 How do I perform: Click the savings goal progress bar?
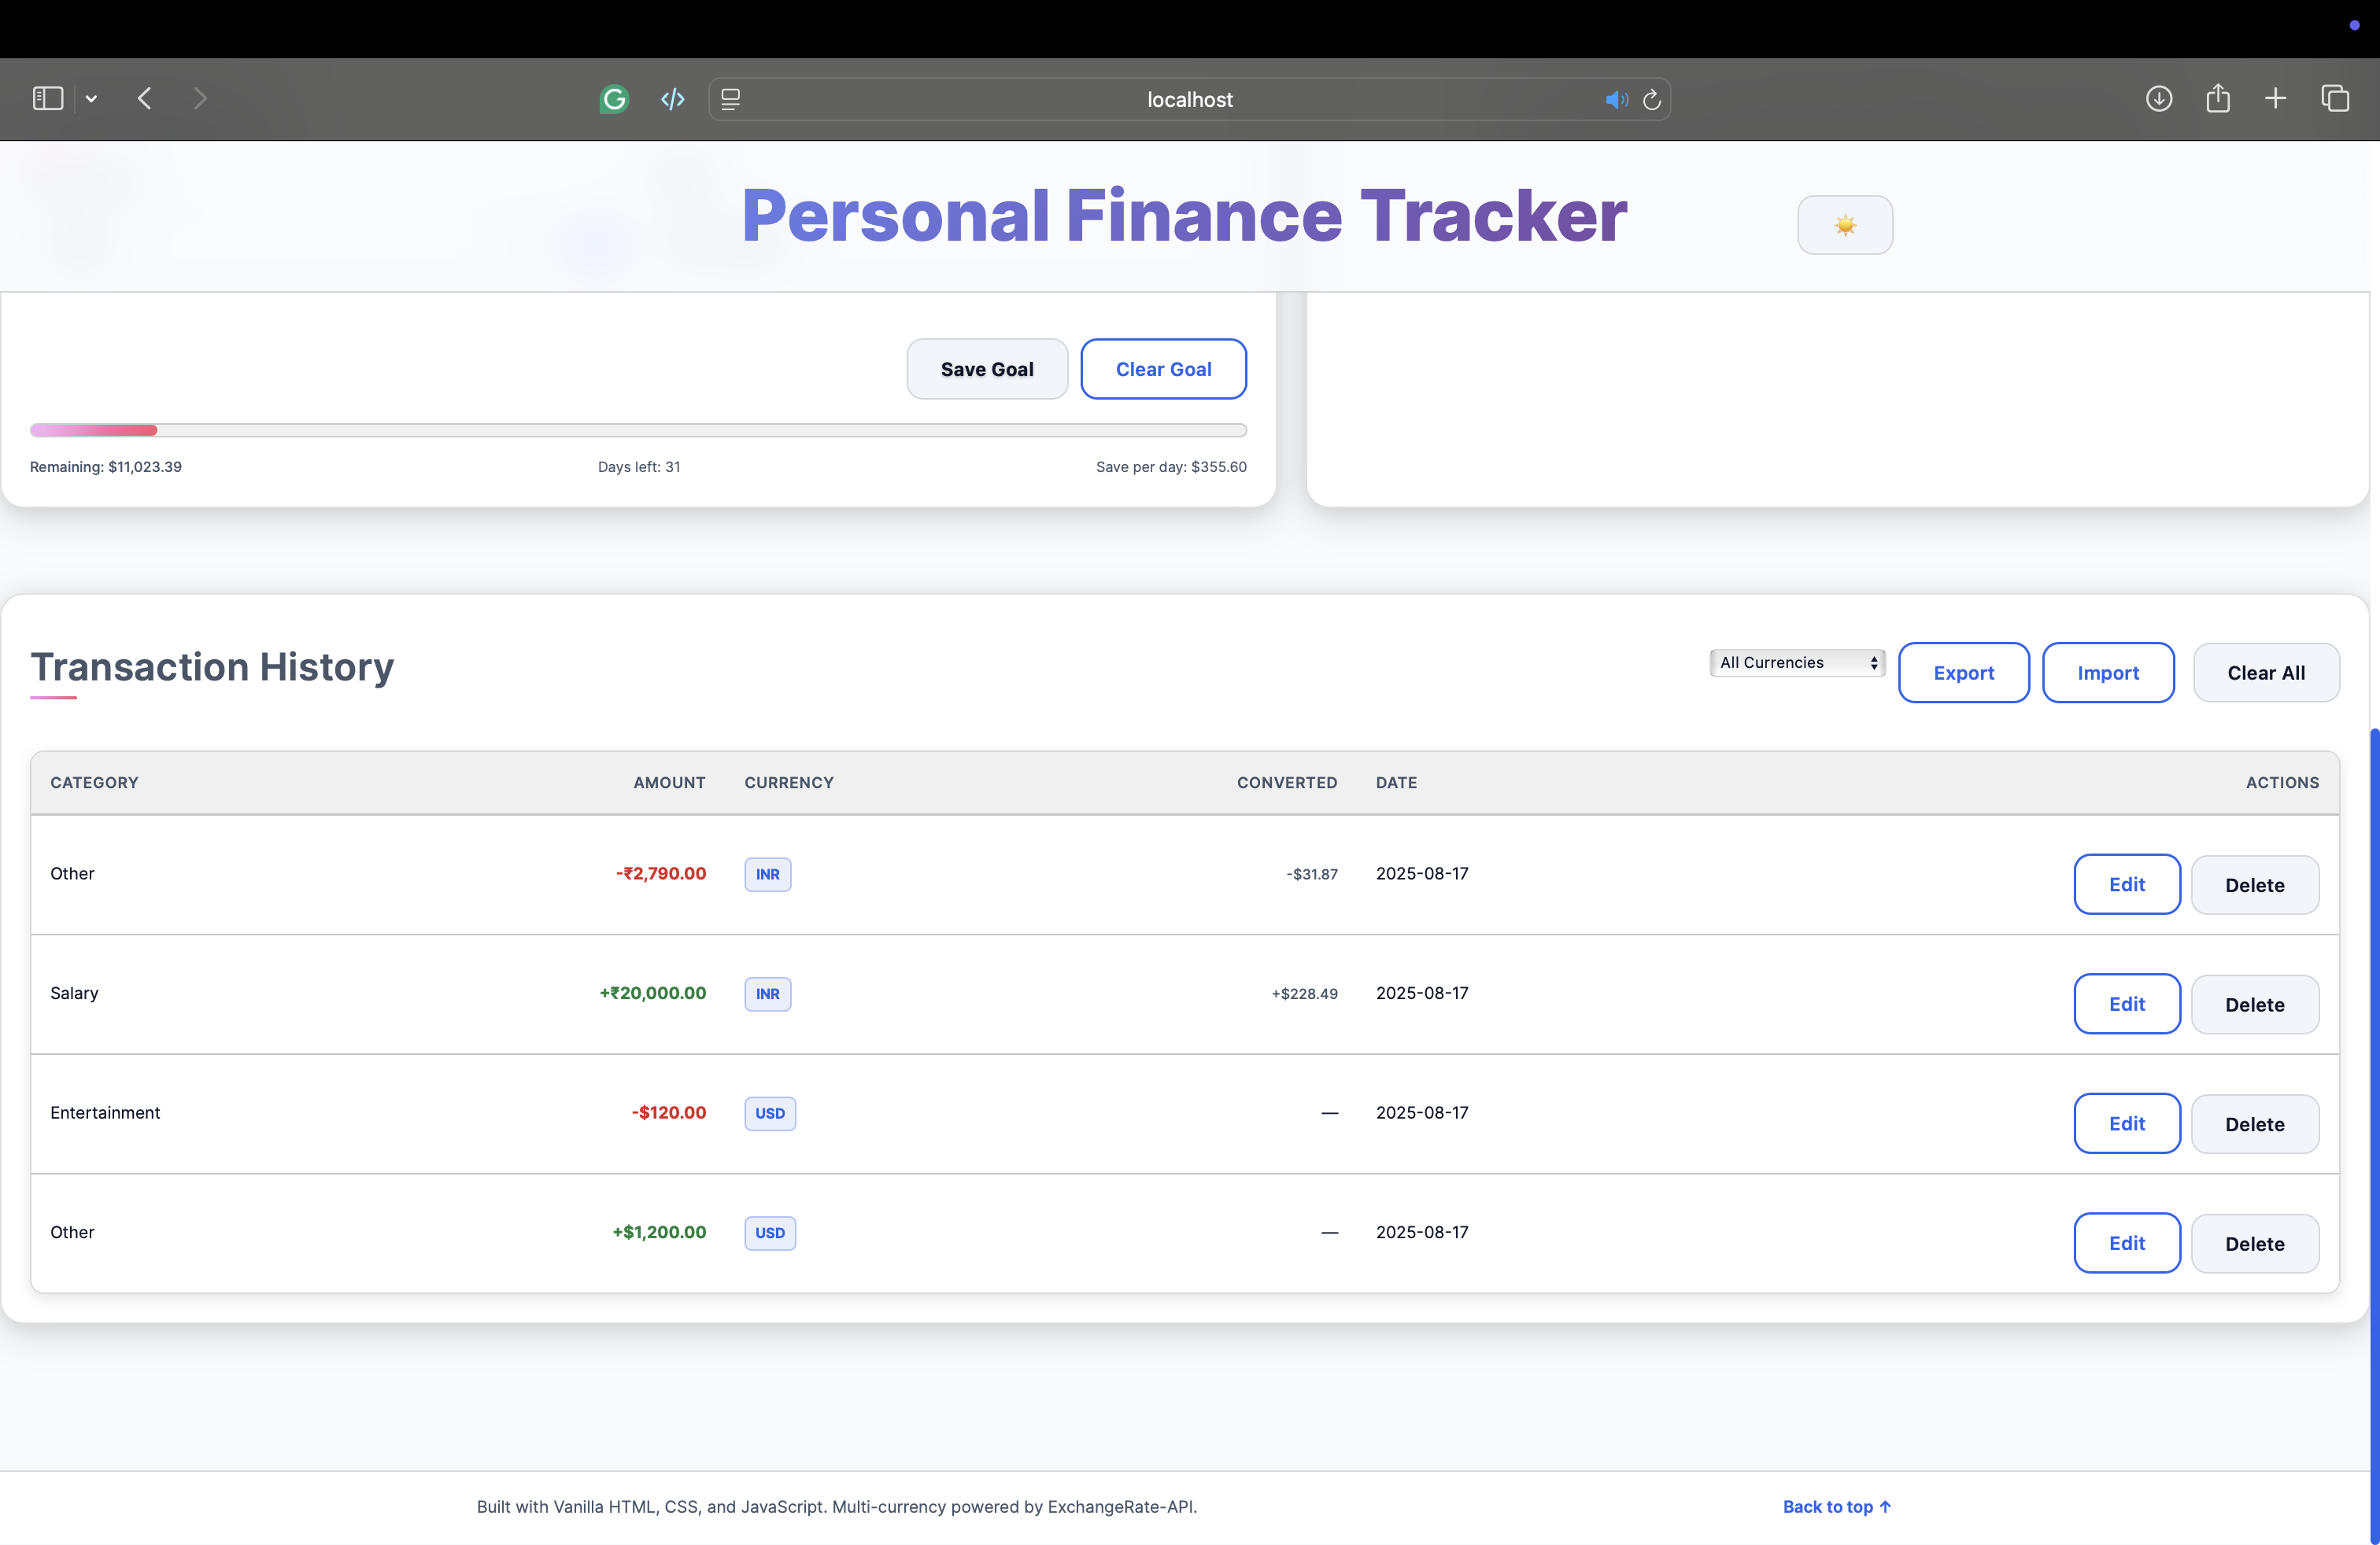(x=638, y=431)
